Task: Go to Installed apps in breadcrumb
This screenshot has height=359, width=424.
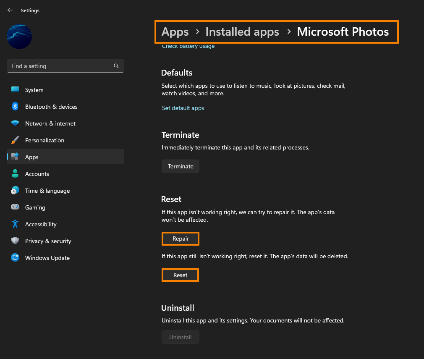Action: (242, 32)
